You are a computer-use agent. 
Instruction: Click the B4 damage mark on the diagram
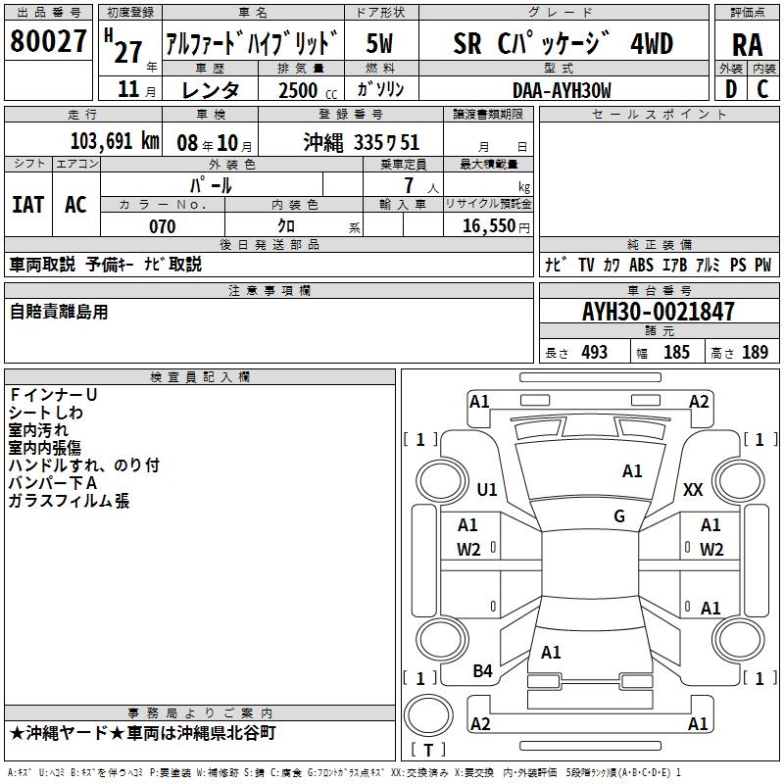[x=482, y=670]
